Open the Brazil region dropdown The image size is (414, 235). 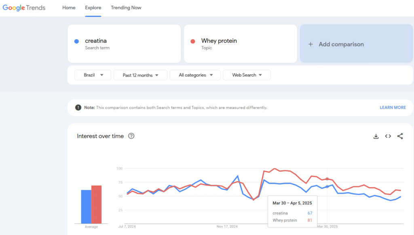click(93, 75)
